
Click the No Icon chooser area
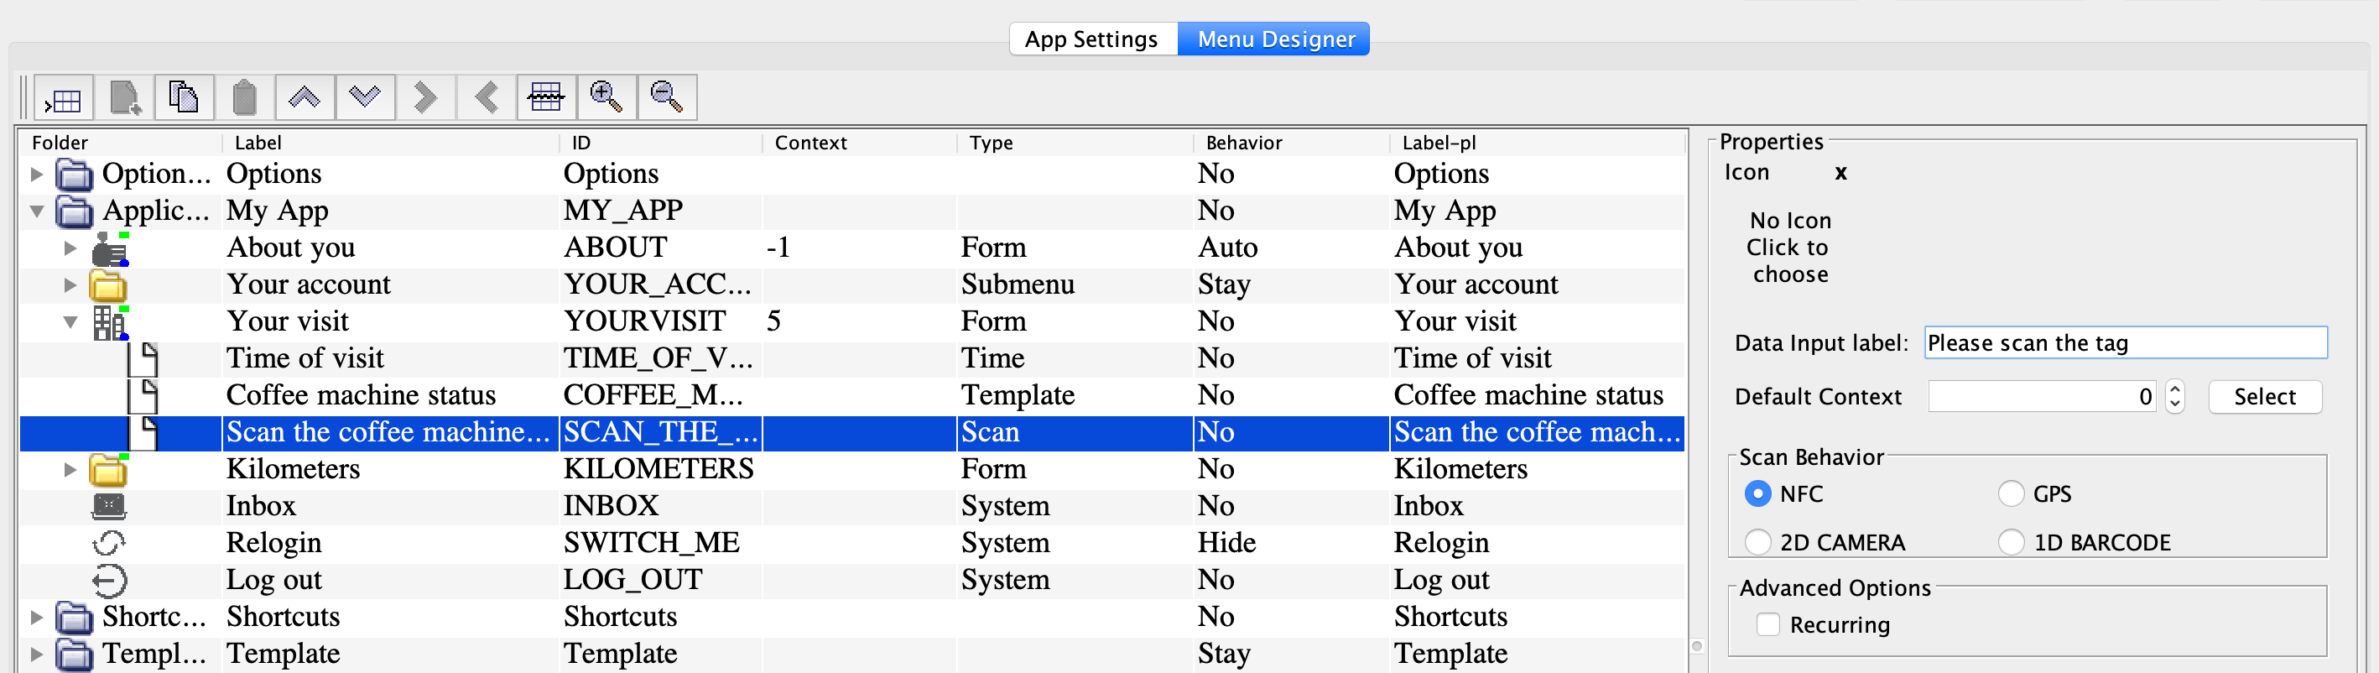(1789, 248)
